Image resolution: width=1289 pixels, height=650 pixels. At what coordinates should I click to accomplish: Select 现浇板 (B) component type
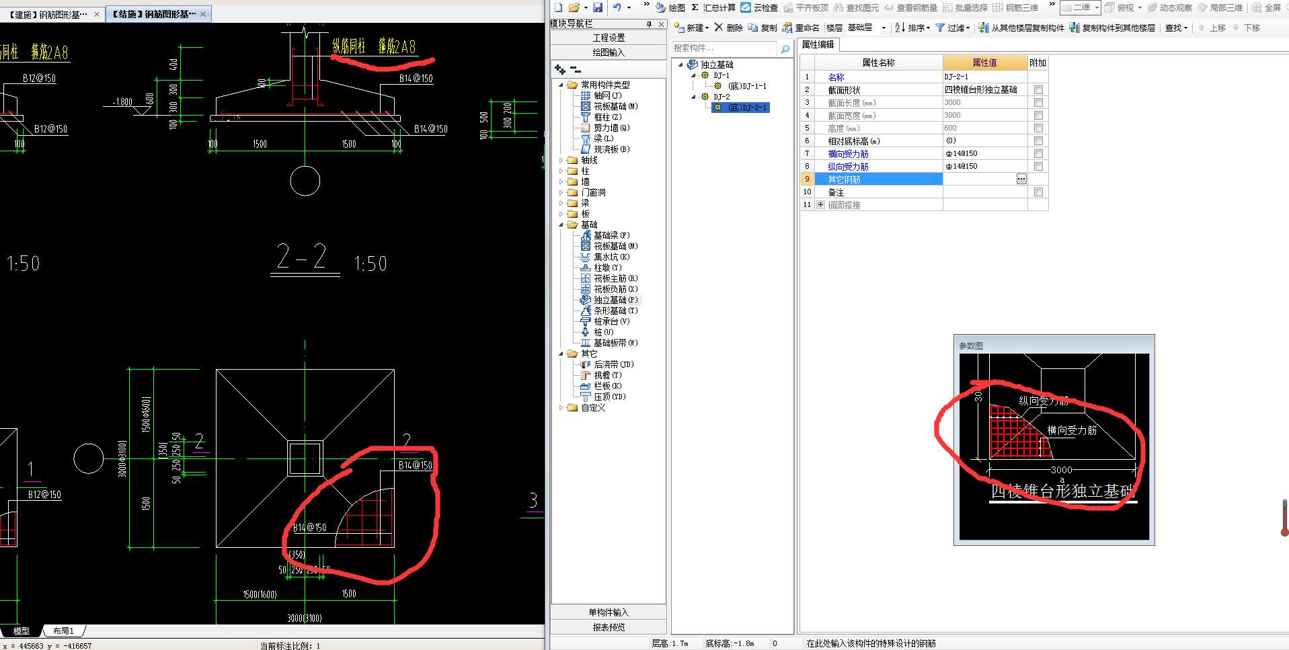pos(606,149)
